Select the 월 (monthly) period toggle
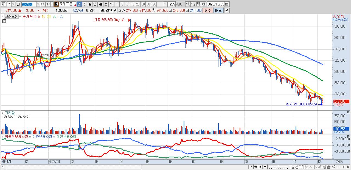 [x=89, y=4]
